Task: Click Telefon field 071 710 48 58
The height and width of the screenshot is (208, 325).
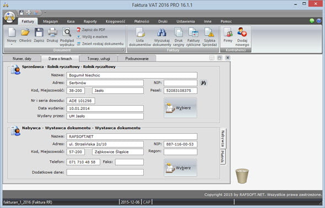Action: pos(83,162)
